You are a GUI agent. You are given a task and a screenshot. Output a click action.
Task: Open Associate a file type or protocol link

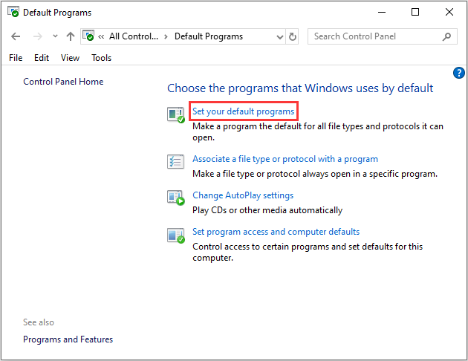pyautogui.click(x=285, y=159)
